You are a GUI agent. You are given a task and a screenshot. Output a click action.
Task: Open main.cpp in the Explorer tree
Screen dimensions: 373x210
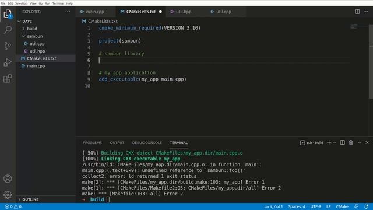36,66
